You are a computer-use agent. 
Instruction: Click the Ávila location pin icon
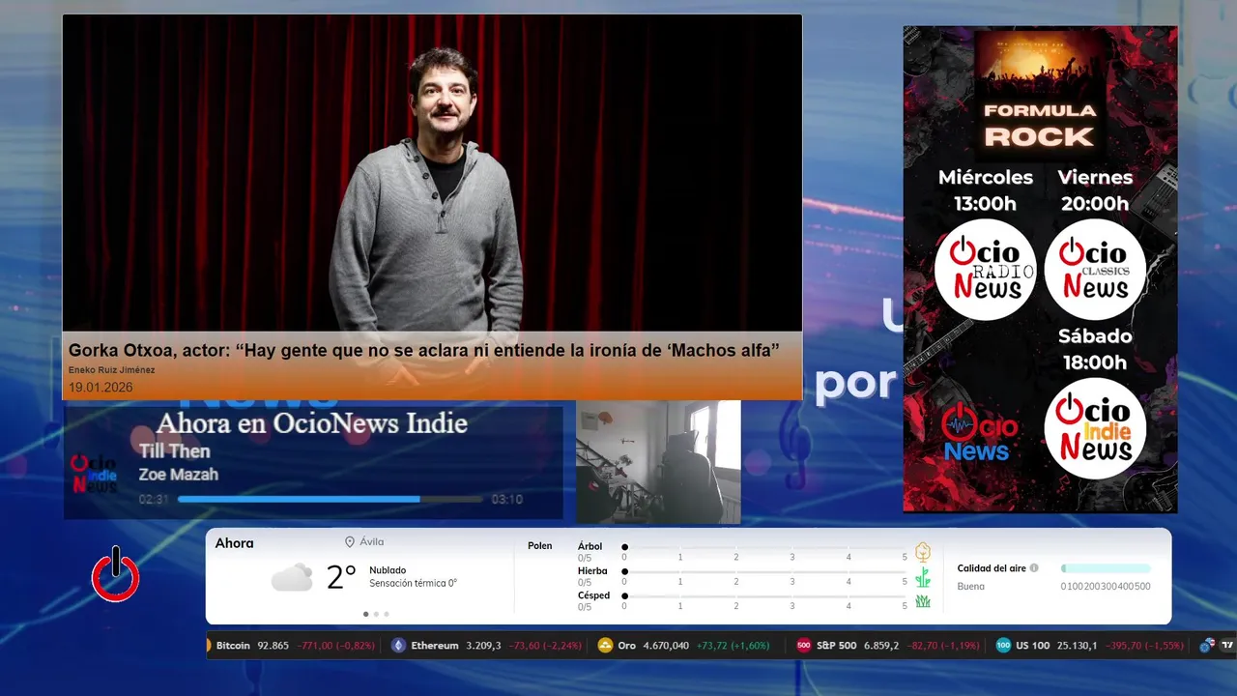pos(350,542)
